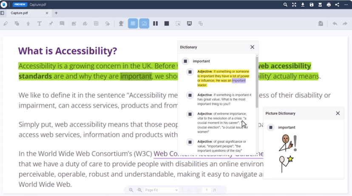Open the translate tool
Image resolution: width=352 pixels, height=196 pixels.
click(201, 23)
